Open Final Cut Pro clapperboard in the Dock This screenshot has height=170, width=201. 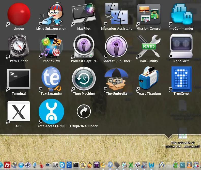point(196,165)
